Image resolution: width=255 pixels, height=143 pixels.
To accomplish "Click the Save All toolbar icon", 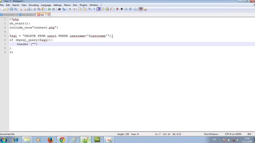I will click(x=16, y=9).
